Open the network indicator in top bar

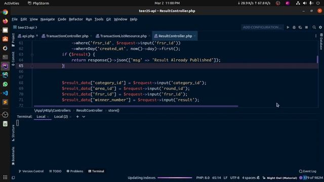[x=298, y=3]
